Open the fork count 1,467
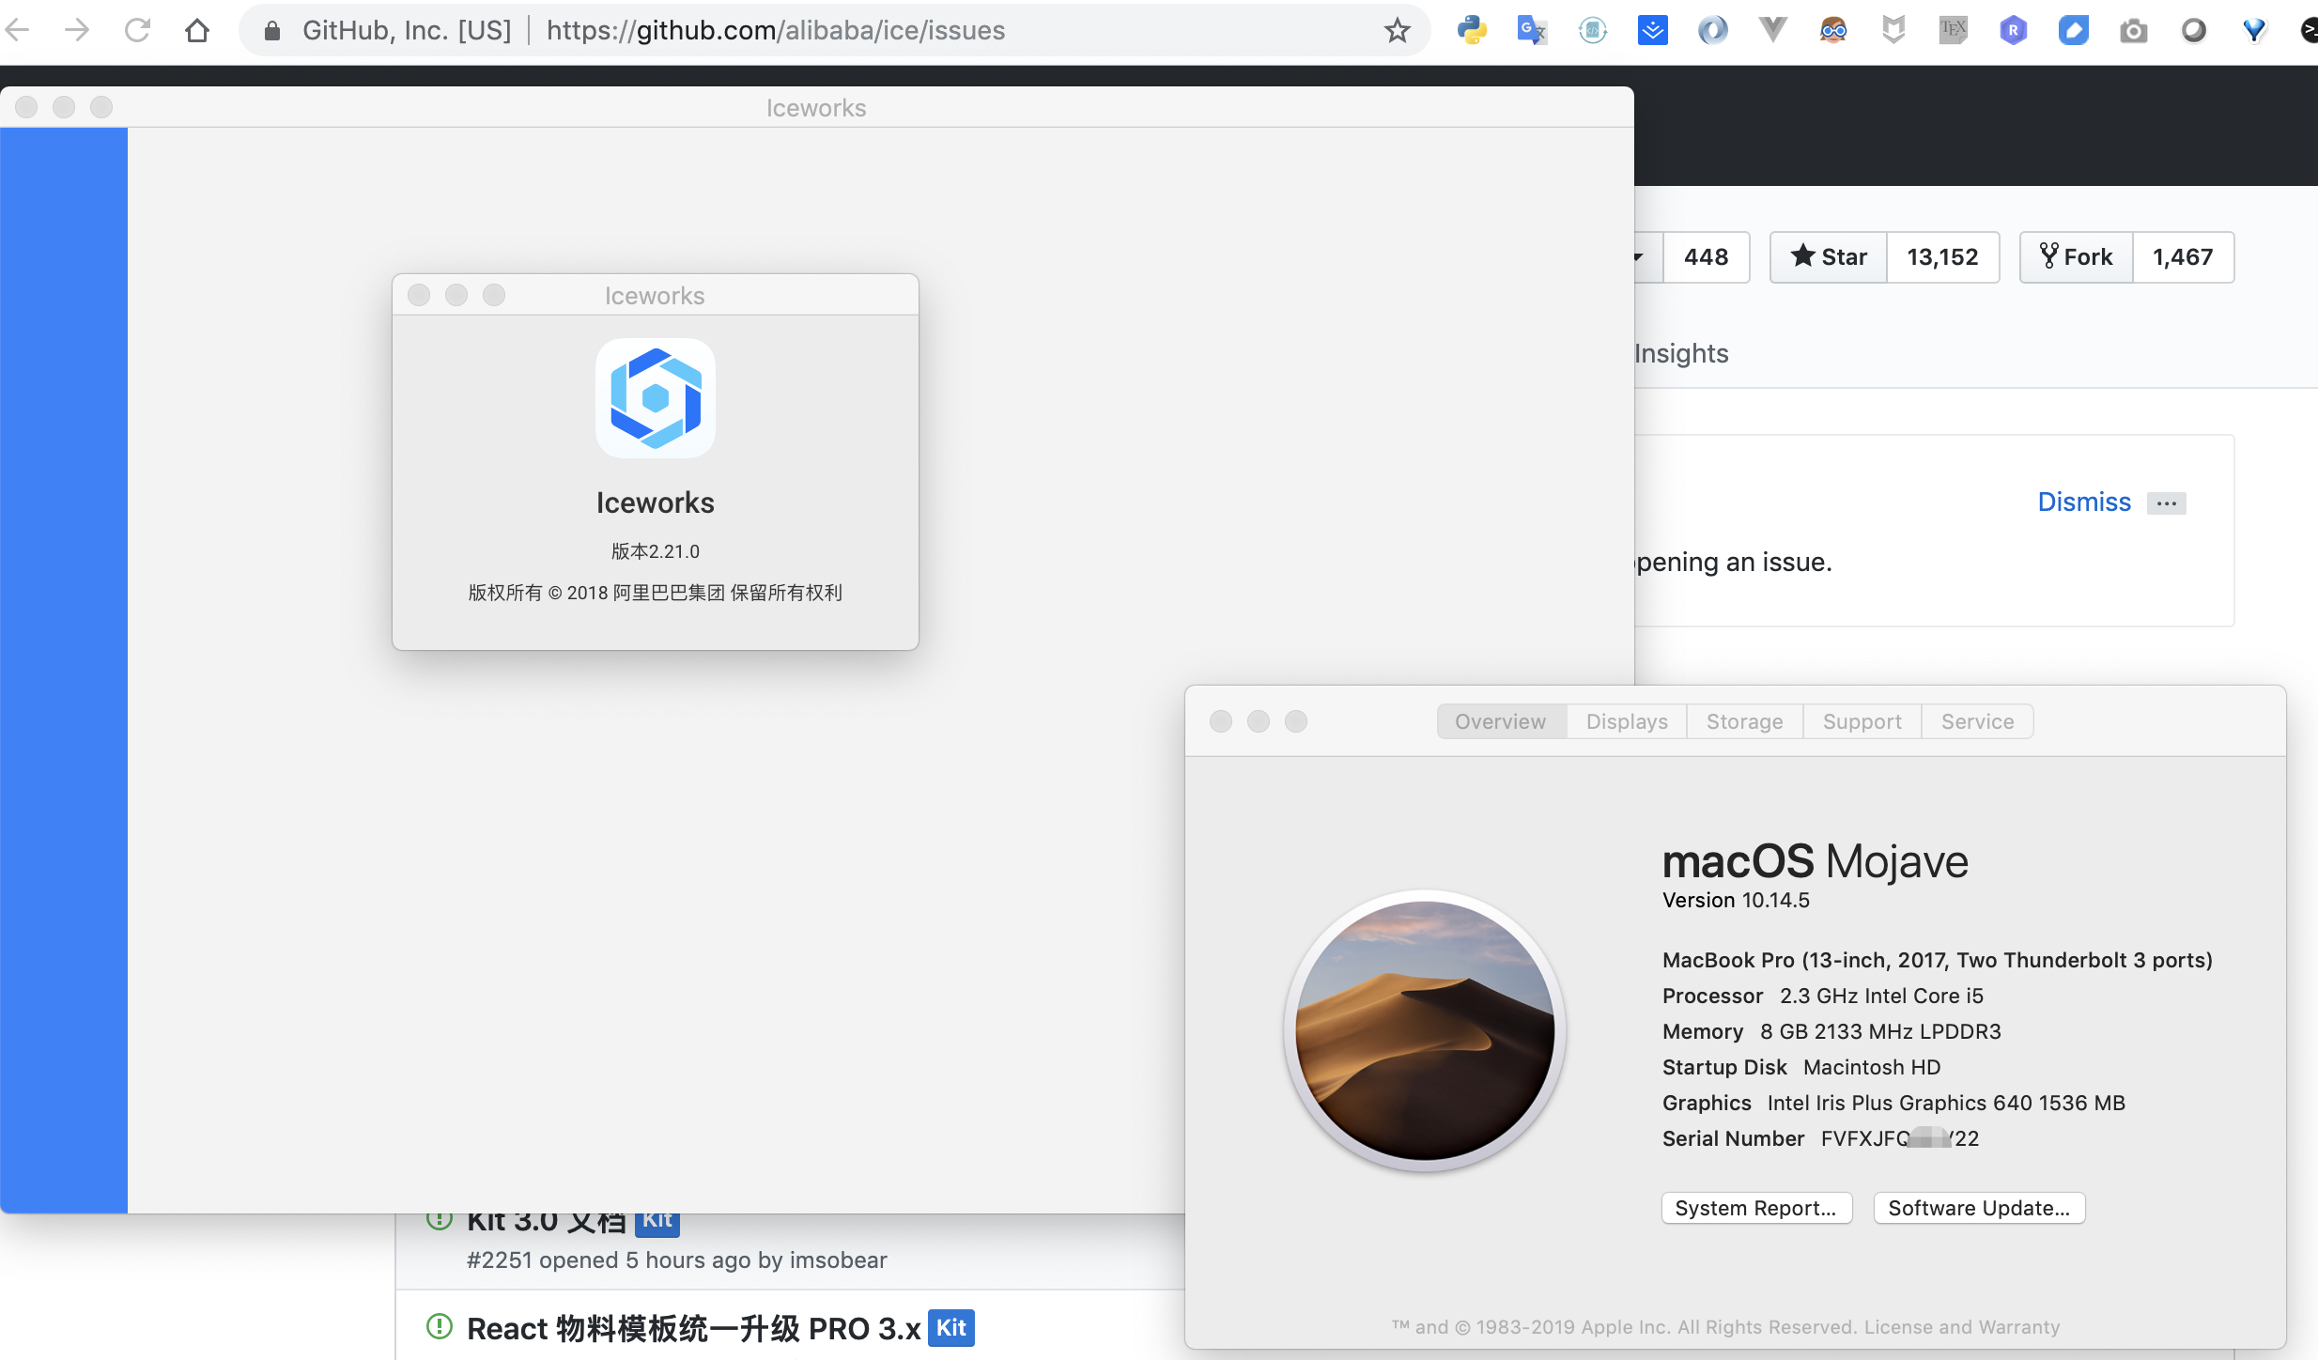The image size is (2318, 1360). coord(2183,256)
